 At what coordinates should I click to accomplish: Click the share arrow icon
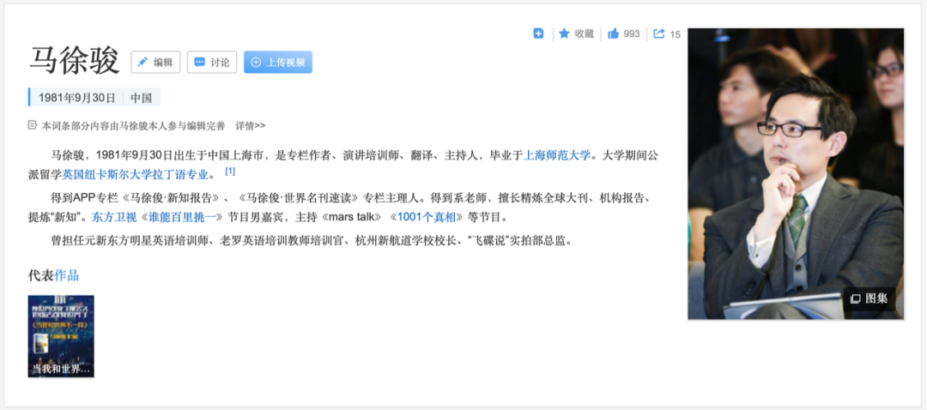(659, 33)
